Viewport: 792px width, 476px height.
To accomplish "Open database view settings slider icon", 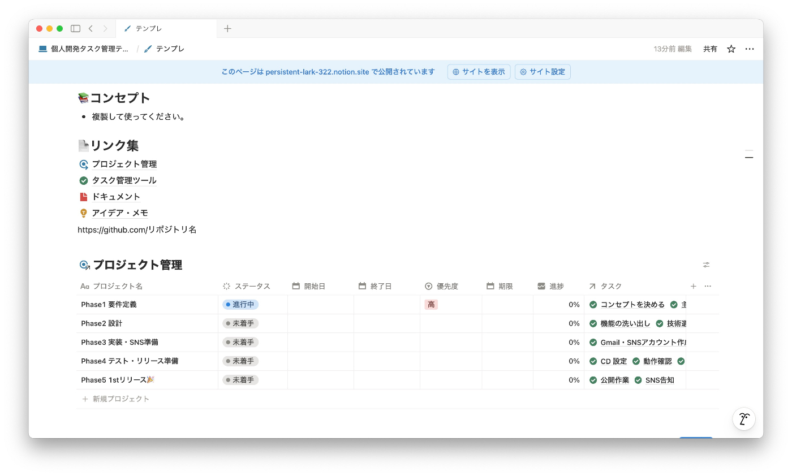I will pos(706,265).
